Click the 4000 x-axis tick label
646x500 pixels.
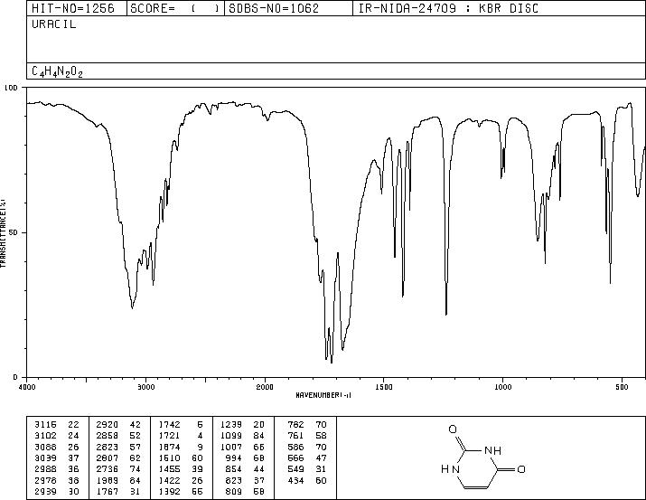point(27,387)
